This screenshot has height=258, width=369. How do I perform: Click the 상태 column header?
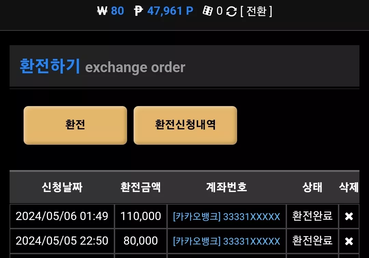click(312, 187)
